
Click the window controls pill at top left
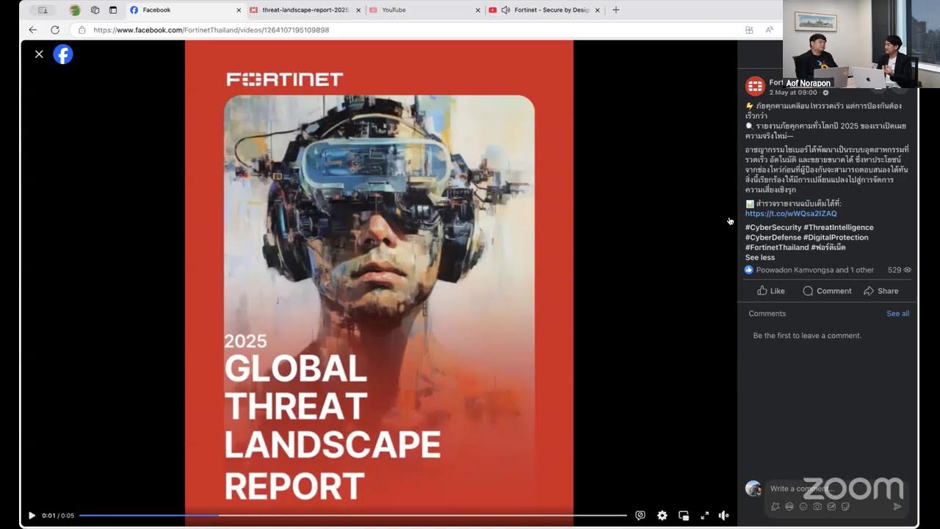[43, 10]
